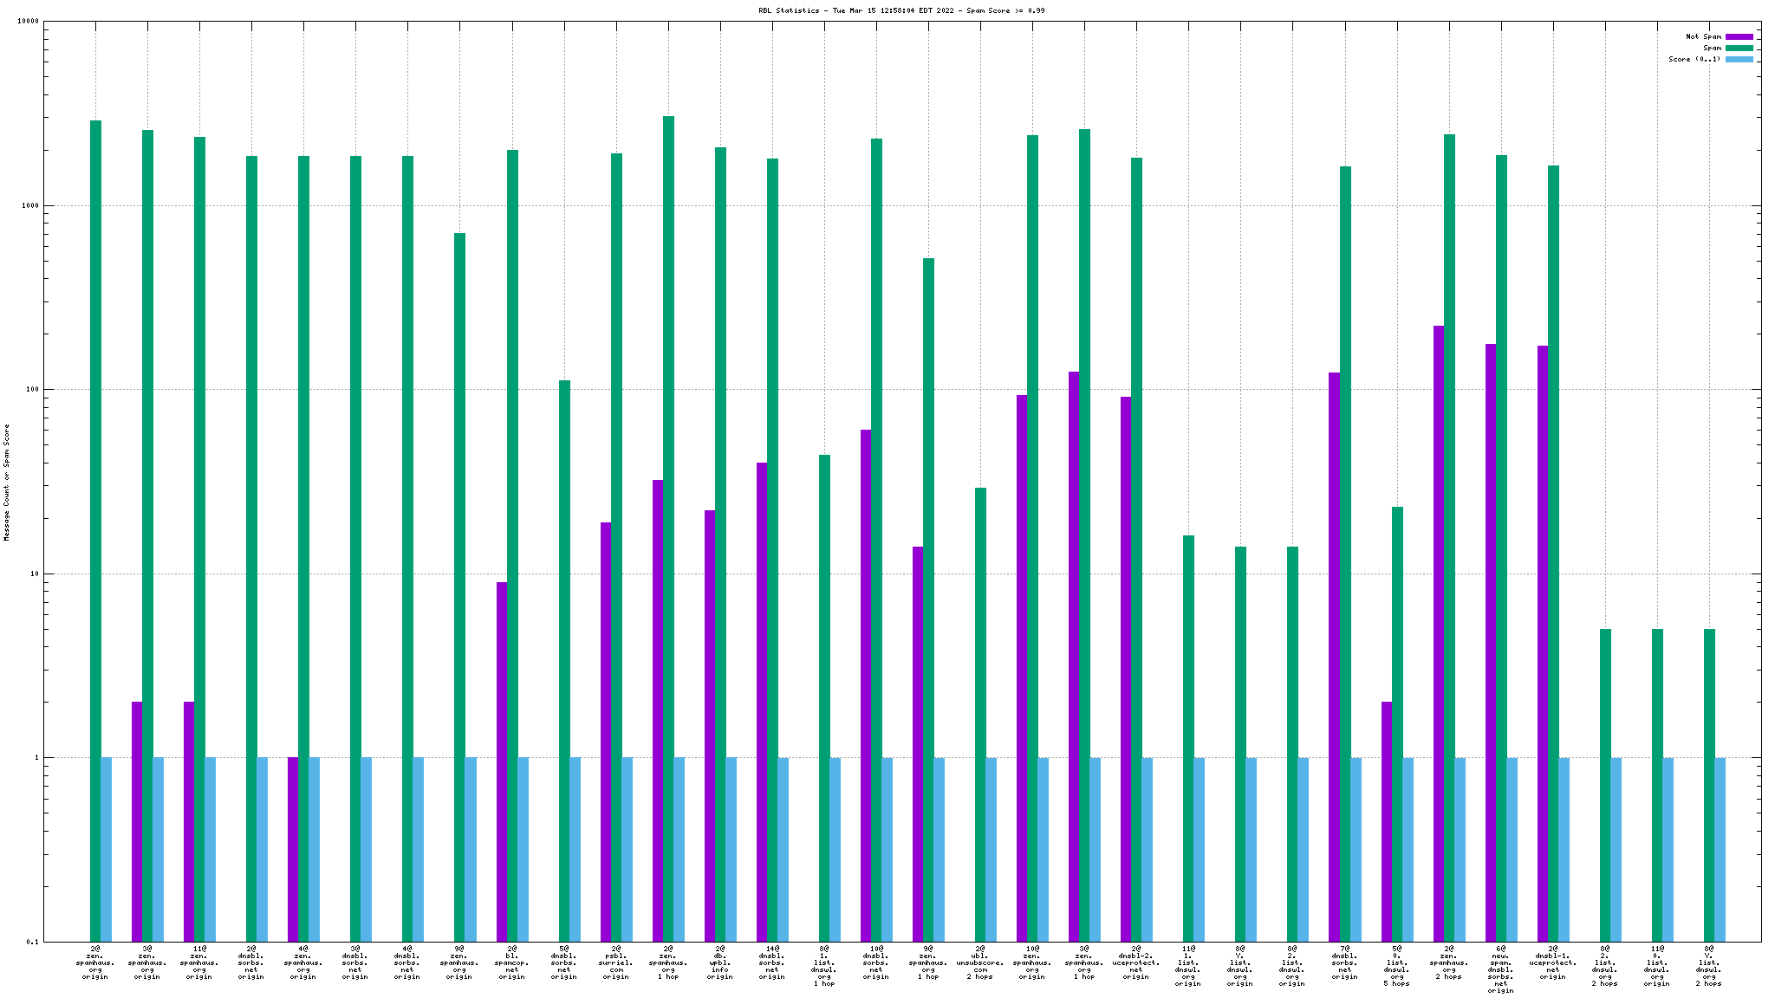The height and width of the screenshot is (998, 1775).
Task: Click the 14@ dnsbl.sorbs.net origin label
Action: click(771, 962)
